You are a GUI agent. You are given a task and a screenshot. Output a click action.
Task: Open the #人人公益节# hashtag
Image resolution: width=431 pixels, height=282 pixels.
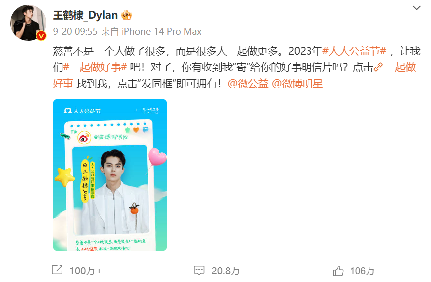click(354, 51)
